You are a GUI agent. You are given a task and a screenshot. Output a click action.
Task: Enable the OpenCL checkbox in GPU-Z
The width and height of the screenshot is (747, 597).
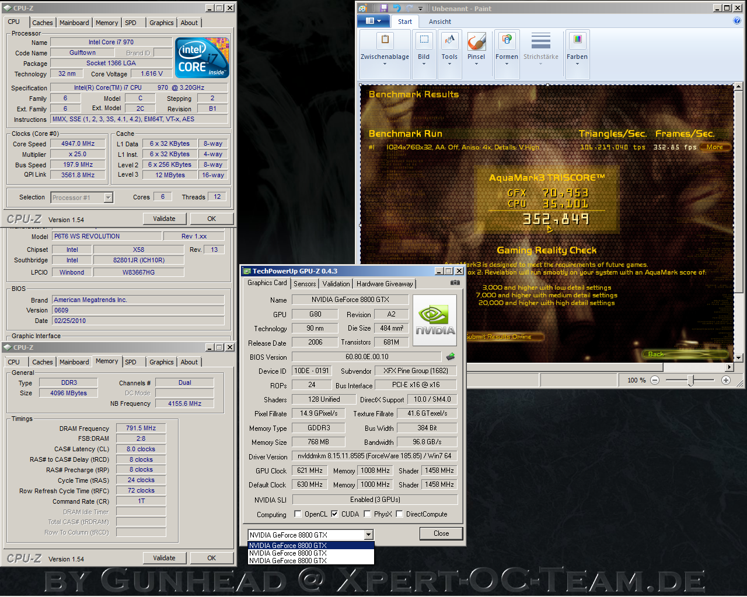click(298, 514)
